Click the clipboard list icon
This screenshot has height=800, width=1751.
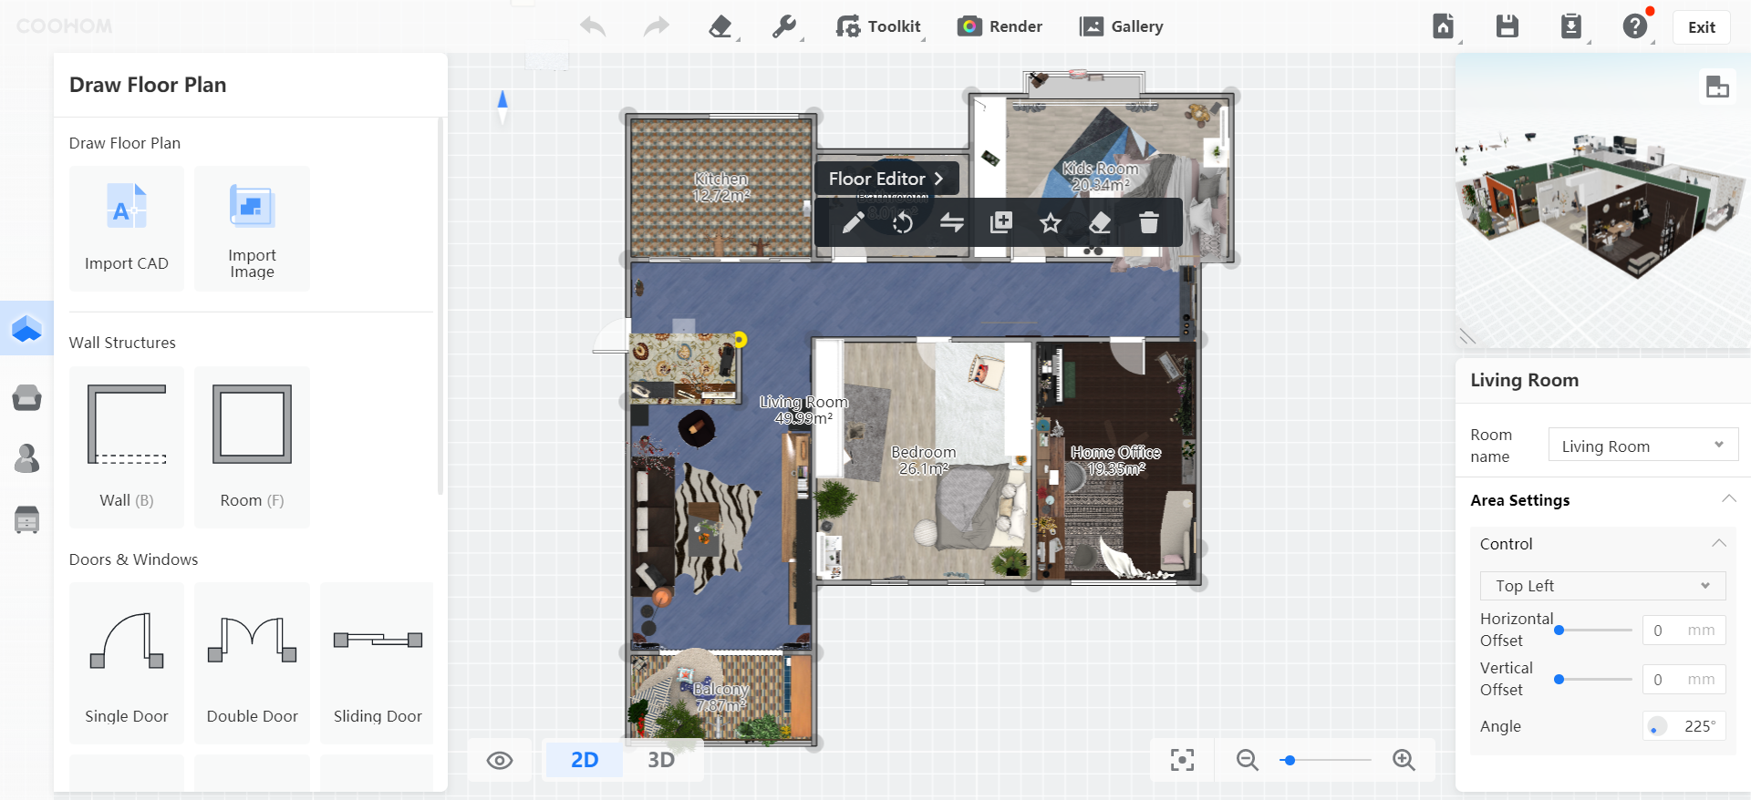[x=1570, y=26]
